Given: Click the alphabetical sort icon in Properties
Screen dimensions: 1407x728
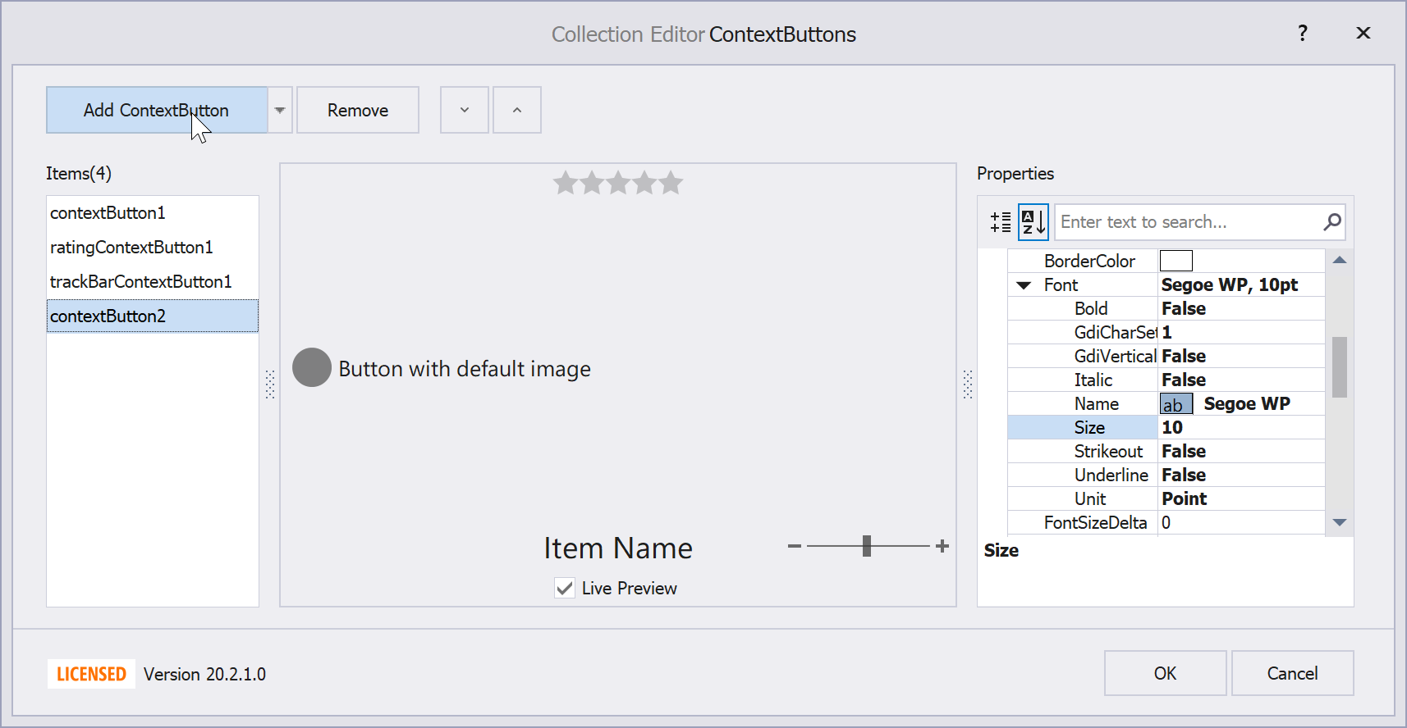Looking at the screenshot, I should [1033, 222].
